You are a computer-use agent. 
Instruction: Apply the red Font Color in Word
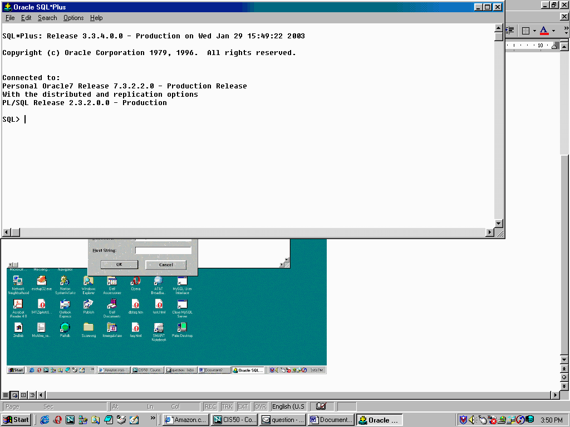[x=544, y=31]
